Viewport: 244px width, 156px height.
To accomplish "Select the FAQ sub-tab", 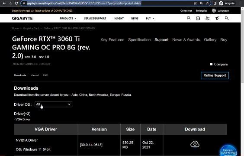I will [45, 75].
